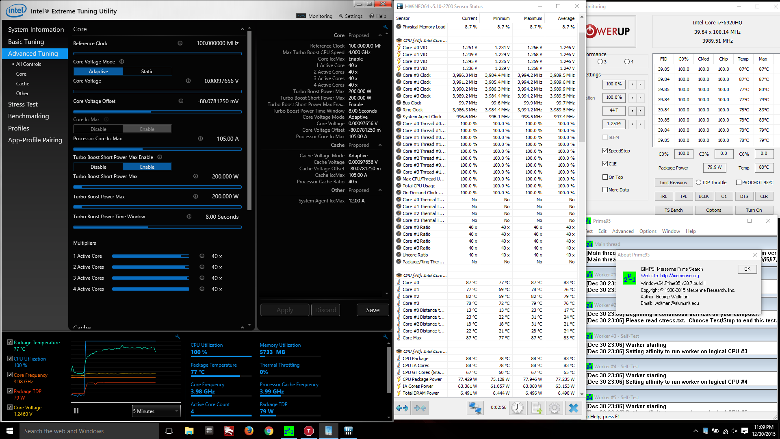Pause the XTU monitoring graph
The width and height of the screenshot is (780, 439).
[x=76, y=411]
